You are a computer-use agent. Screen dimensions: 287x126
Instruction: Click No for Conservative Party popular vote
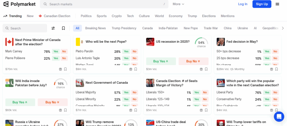275,99
